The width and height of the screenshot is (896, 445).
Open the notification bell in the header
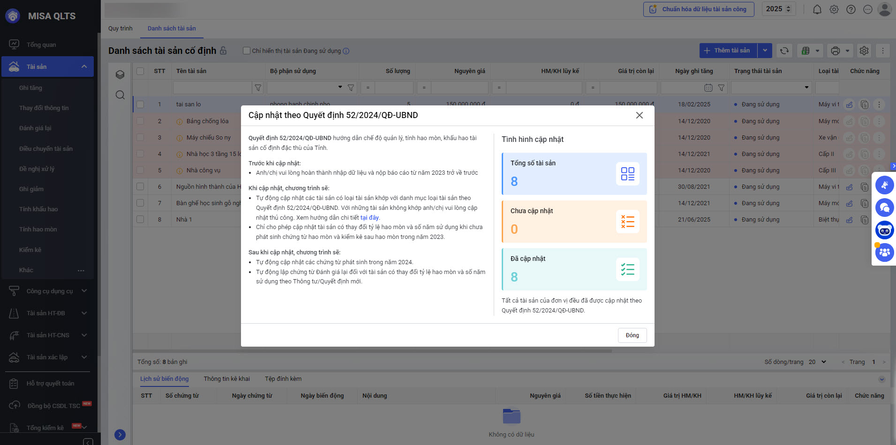click(817, 9)
